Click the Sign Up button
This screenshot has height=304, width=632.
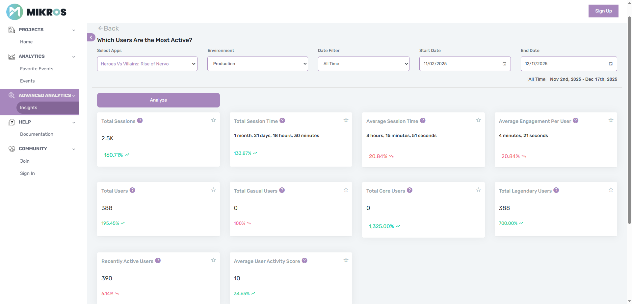(603, 11)
